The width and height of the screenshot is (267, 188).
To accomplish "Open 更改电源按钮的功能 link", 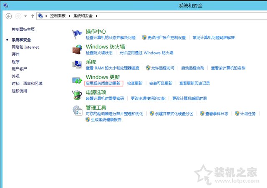I will 148,98.
